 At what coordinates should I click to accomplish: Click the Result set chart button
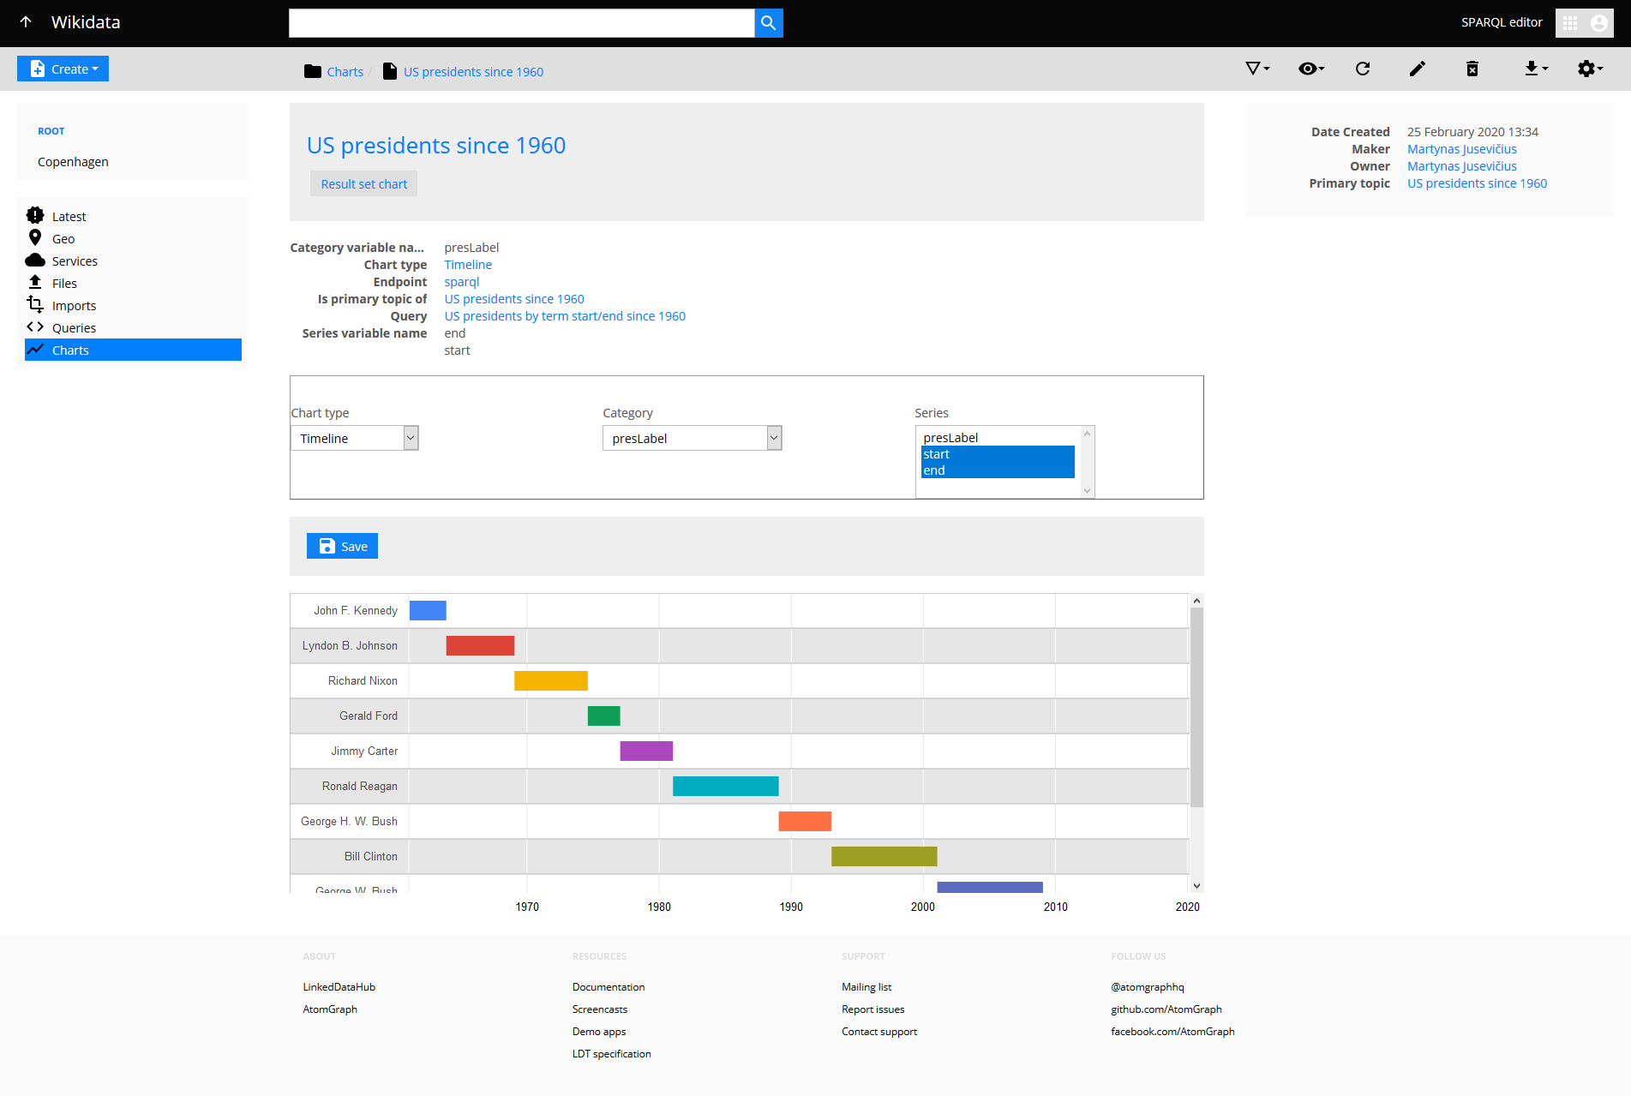pos(363,183)
